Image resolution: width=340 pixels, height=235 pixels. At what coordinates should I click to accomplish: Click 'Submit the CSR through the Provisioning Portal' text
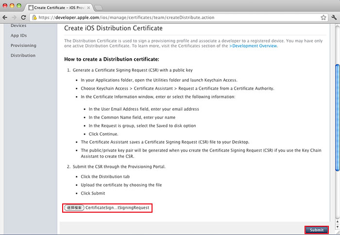tap(119, 167)
